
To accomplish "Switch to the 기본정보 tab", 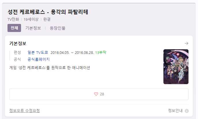I will coord(33,28).
